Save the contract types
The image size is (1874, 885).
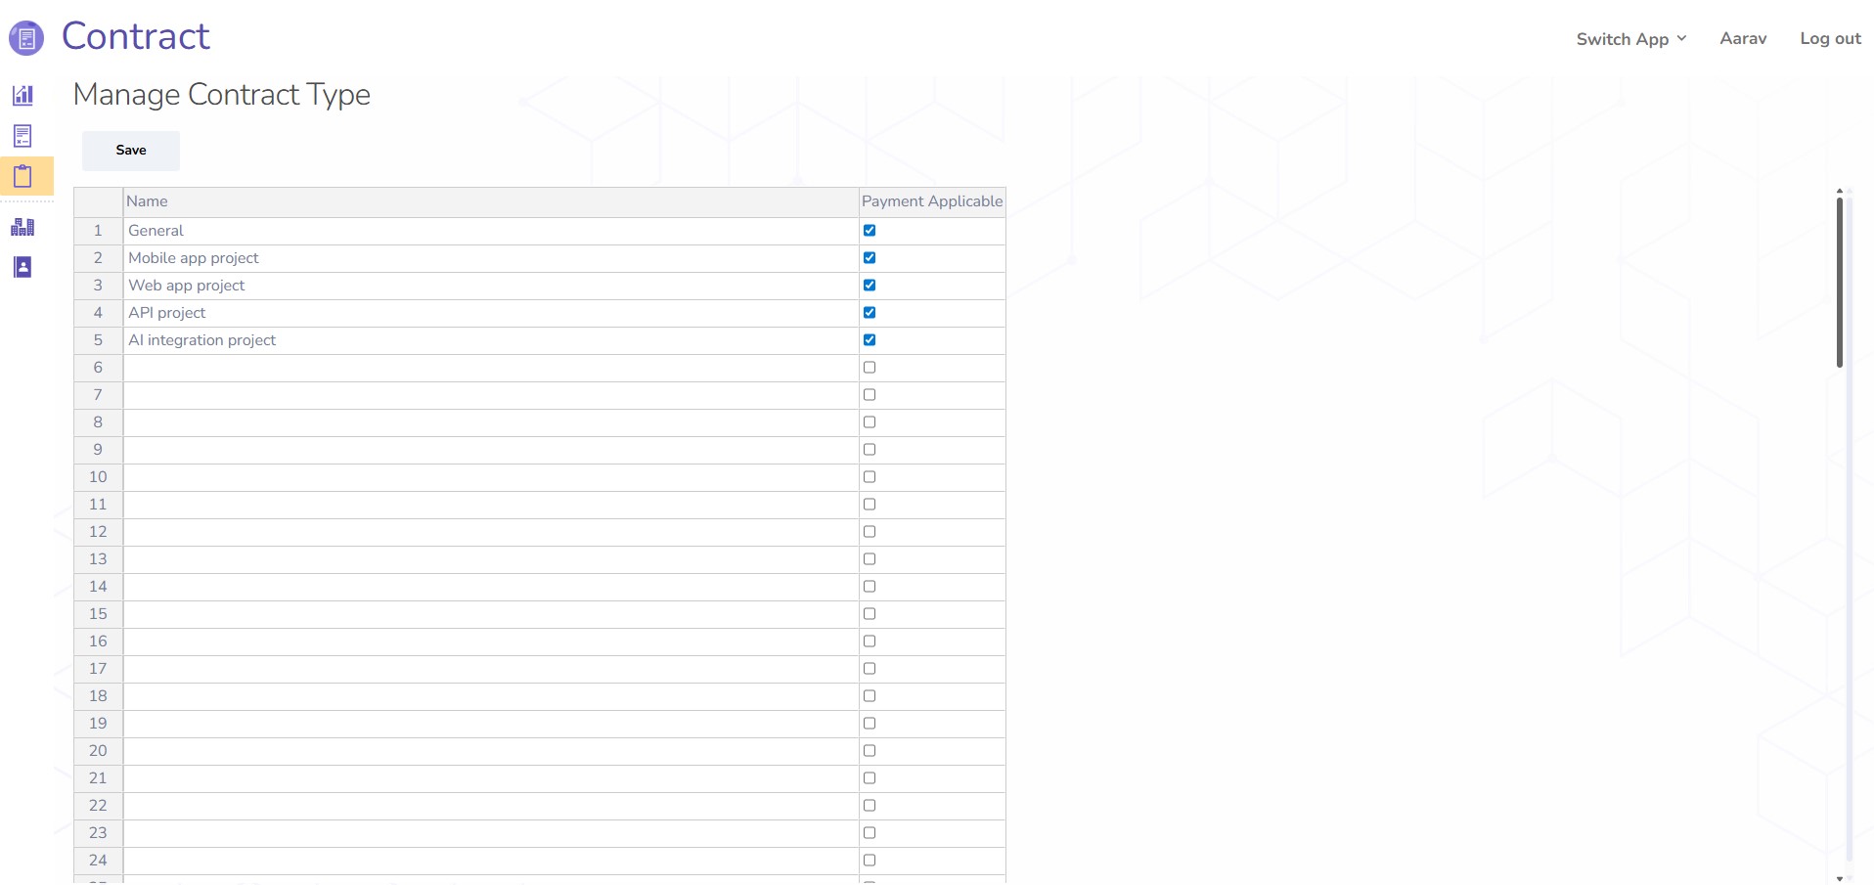(x=131, y=151)
